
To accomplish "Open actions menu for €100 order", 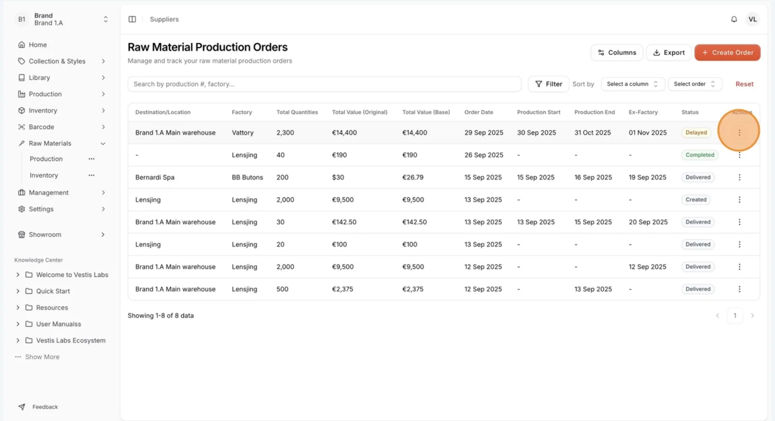I will (x=739, y=244).
